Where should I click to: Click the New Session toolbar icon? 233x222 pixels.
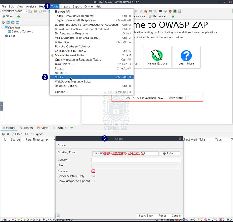point(31,11)
